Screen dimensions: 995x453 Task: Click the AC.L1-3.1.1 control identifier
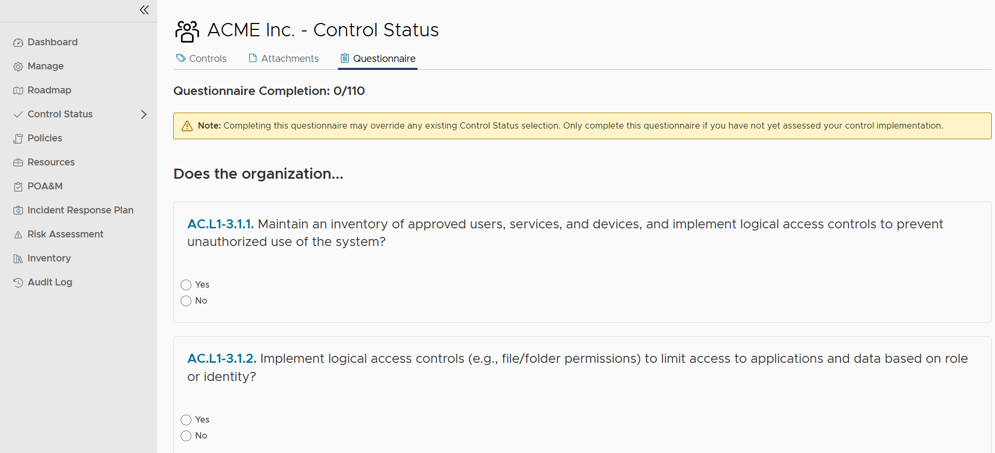coord(220,224)
